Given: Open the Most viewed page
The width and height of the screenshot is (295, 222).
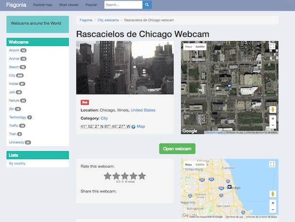Looking at the screenshot, I should (69, 5).
